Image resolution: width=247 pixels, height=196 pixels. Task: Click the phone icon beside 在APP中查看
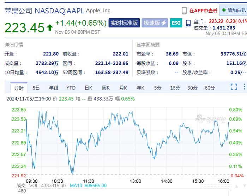[184, 11]
